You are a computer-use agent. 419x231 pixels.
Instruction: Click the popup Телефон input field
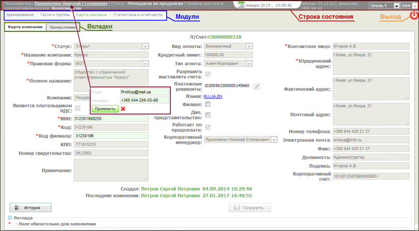(x=145, y=100)
